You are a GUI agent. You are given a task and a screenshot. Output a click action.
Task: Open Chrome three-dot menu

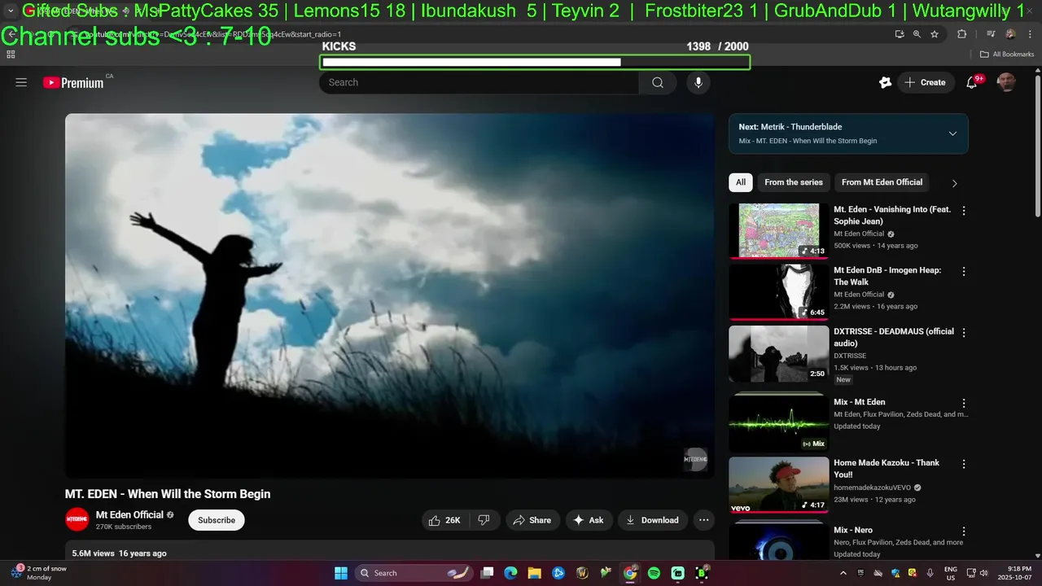click(x=1030, y=34)
